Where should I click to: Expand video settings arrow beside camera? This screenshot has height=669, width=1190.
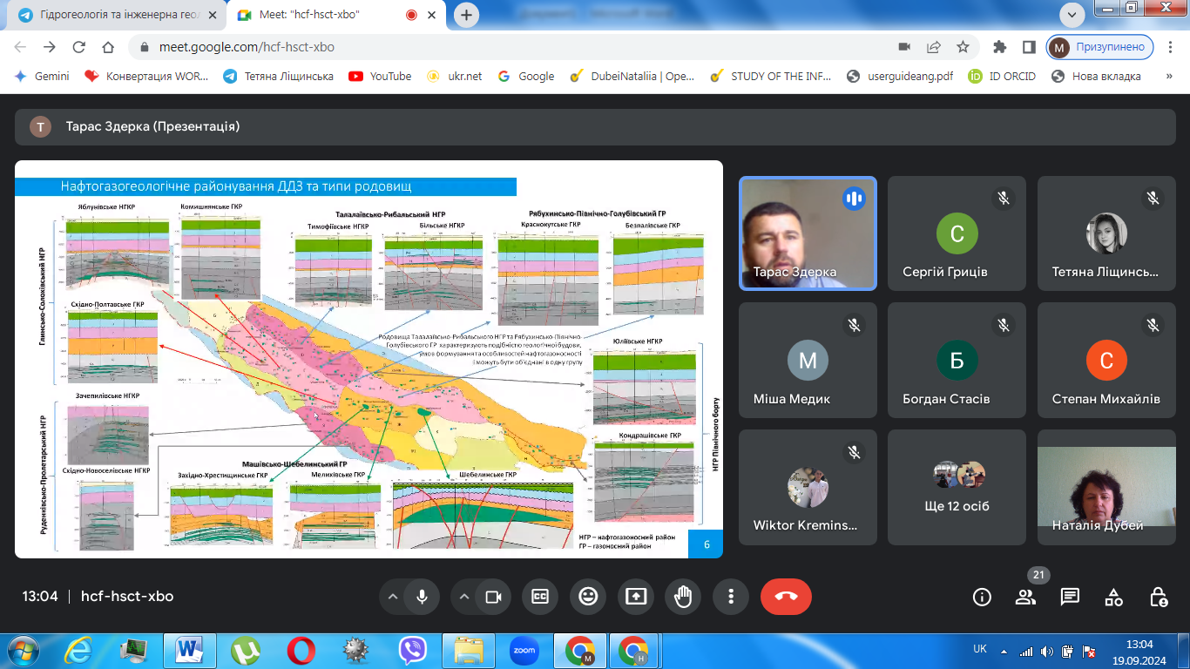464,597
